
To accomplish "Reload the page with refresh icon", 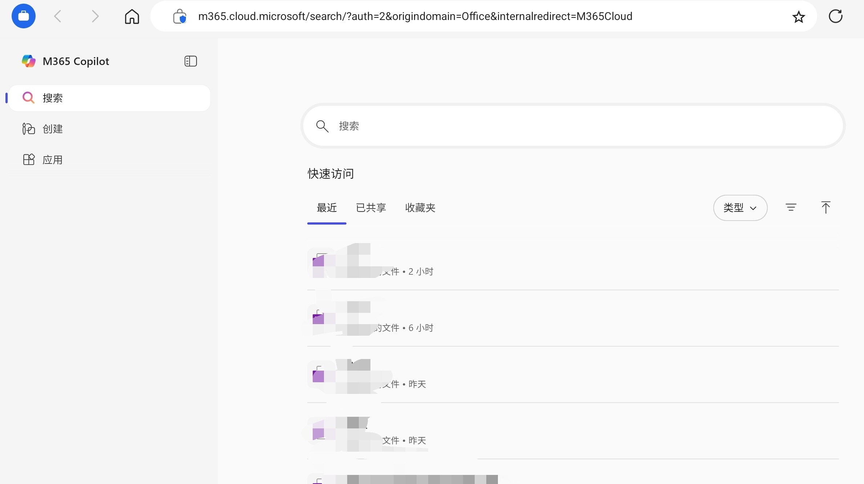I will point(835,16).
